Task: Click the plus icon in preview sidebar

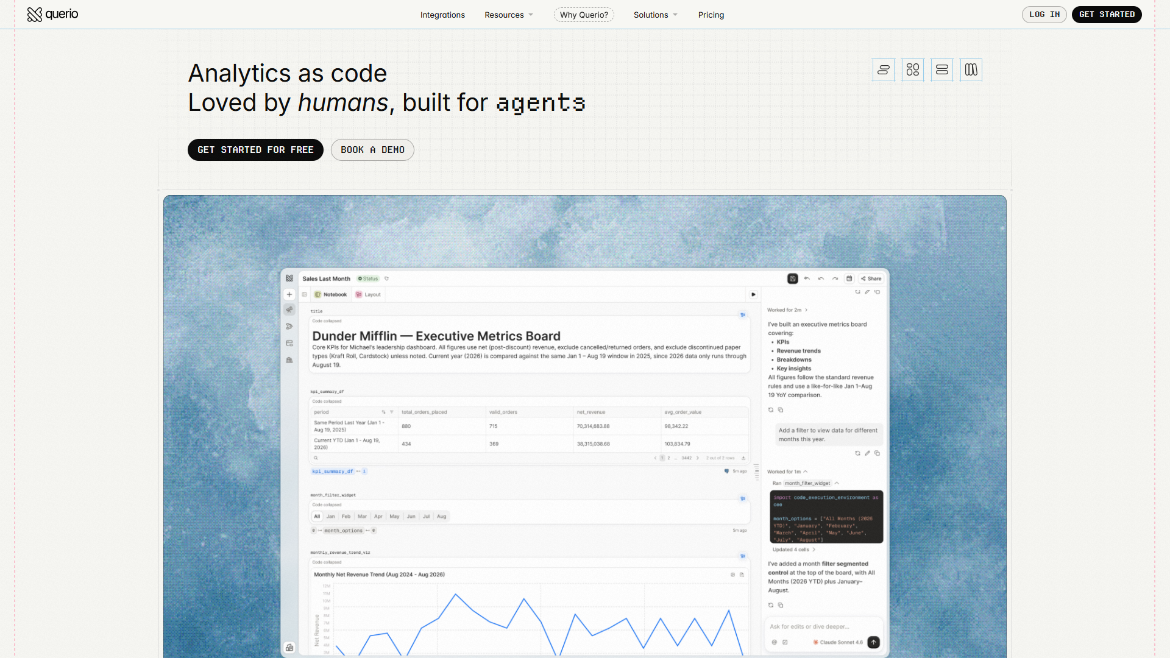Action: 289,294
